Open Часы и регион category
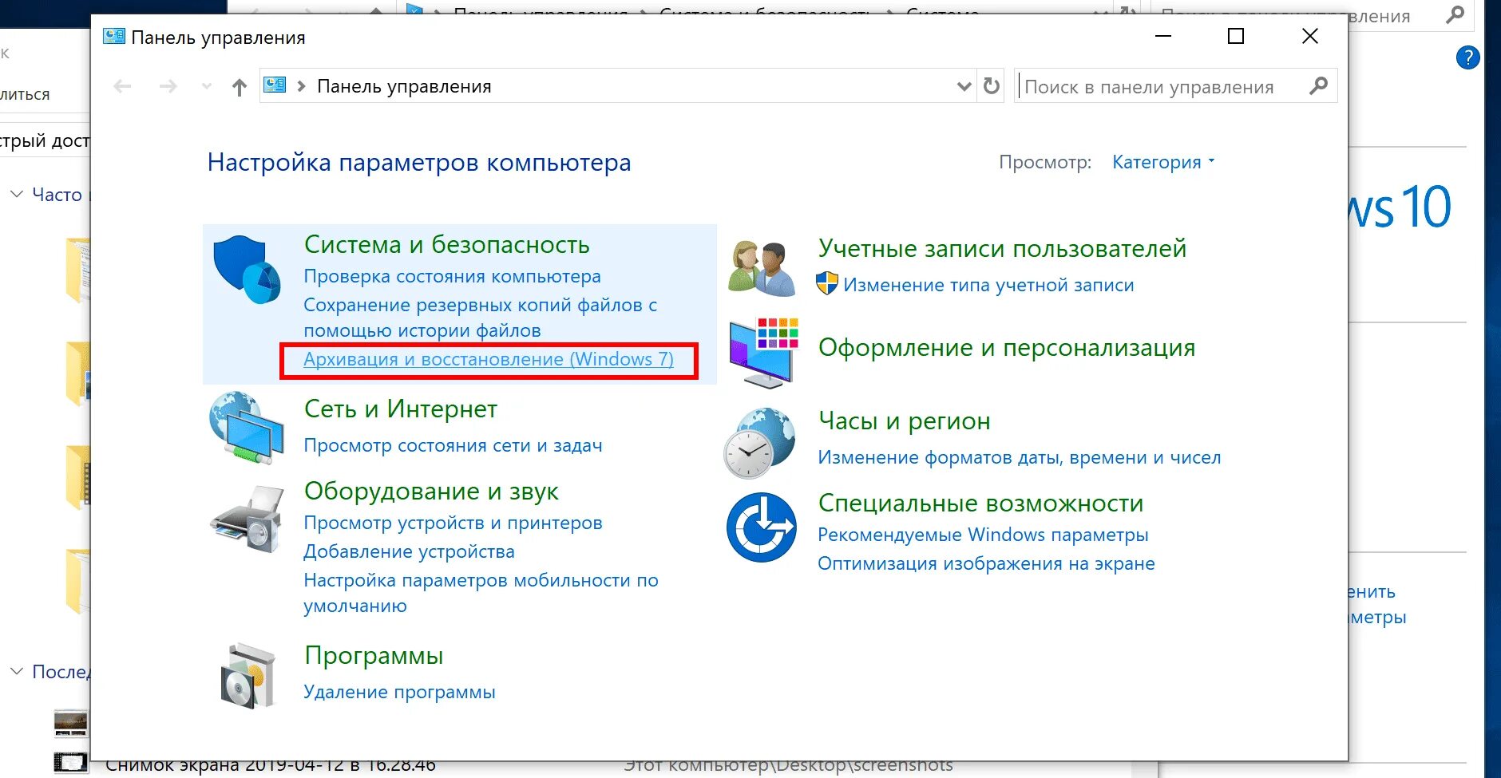 tap(905, 421)
